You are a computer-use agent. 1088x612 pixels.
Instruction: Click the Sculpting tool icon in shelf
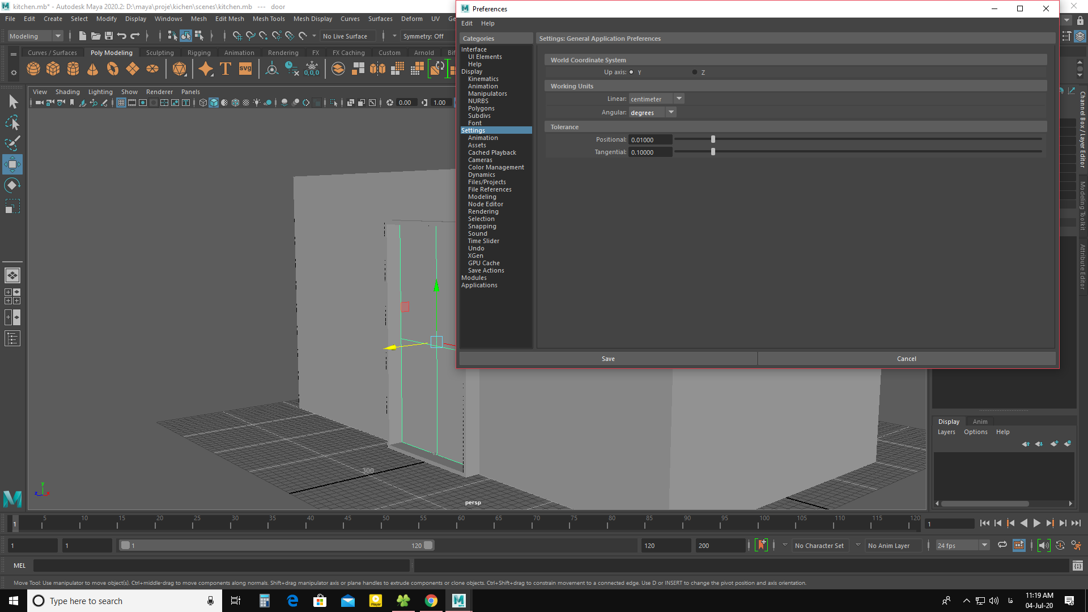click(159, 52)
